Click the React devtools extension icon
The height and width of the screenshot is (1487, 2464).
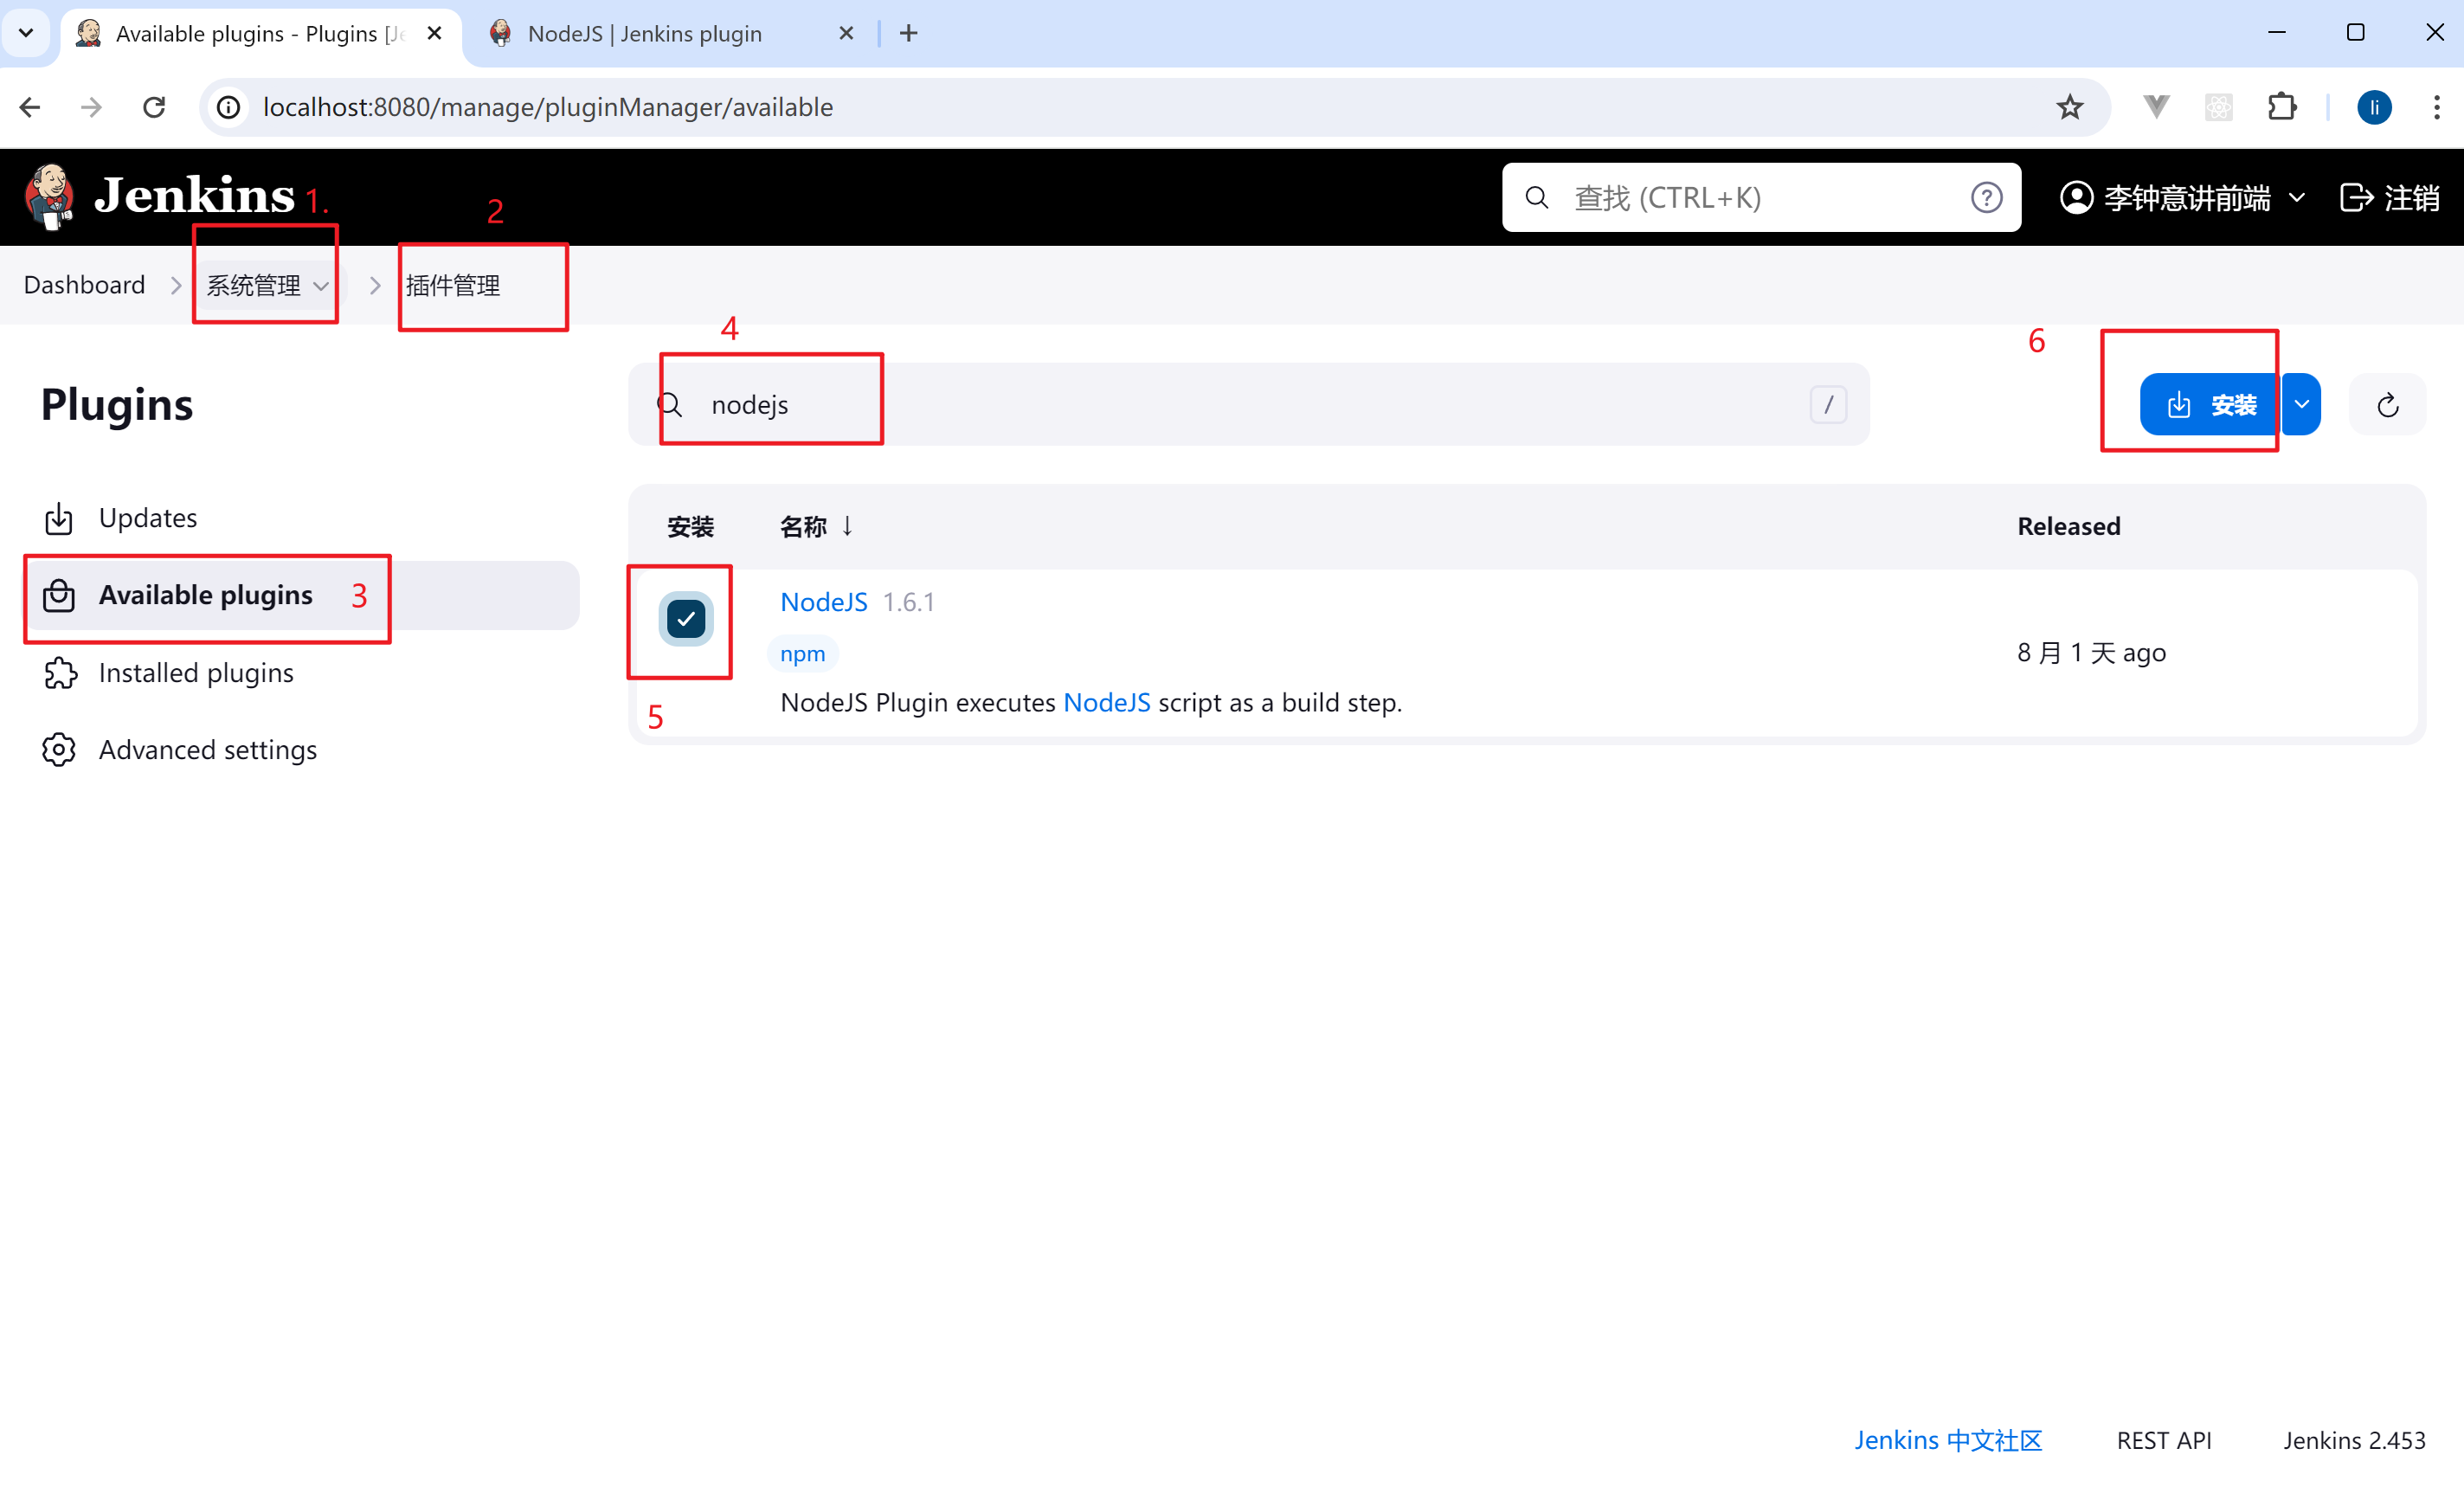click(2218, 107)
